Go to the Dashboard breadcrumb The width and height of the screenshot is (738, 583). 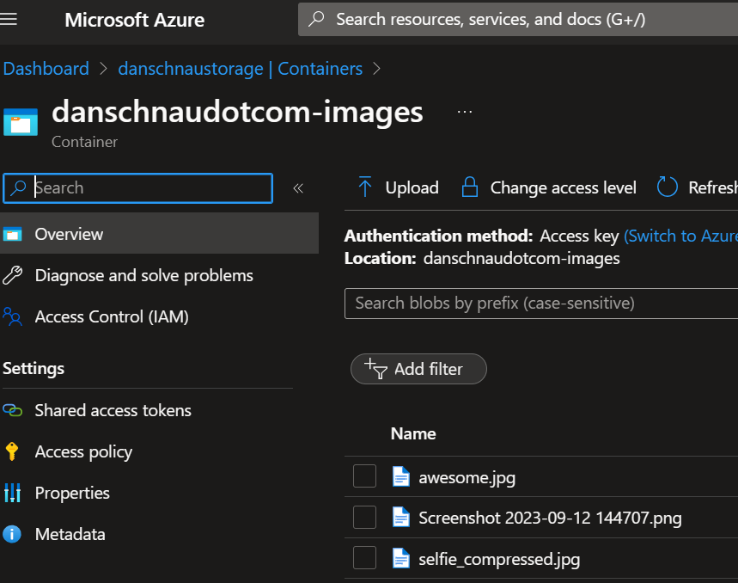tap(46, 69)
